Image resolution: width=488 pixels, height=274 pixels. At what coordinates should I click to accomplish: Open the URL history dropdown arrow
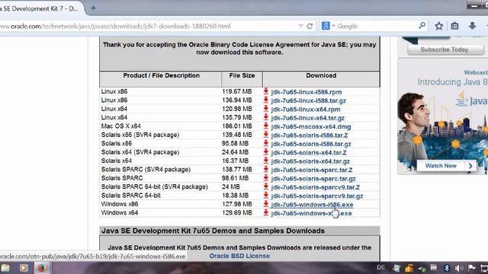[300, 26]
